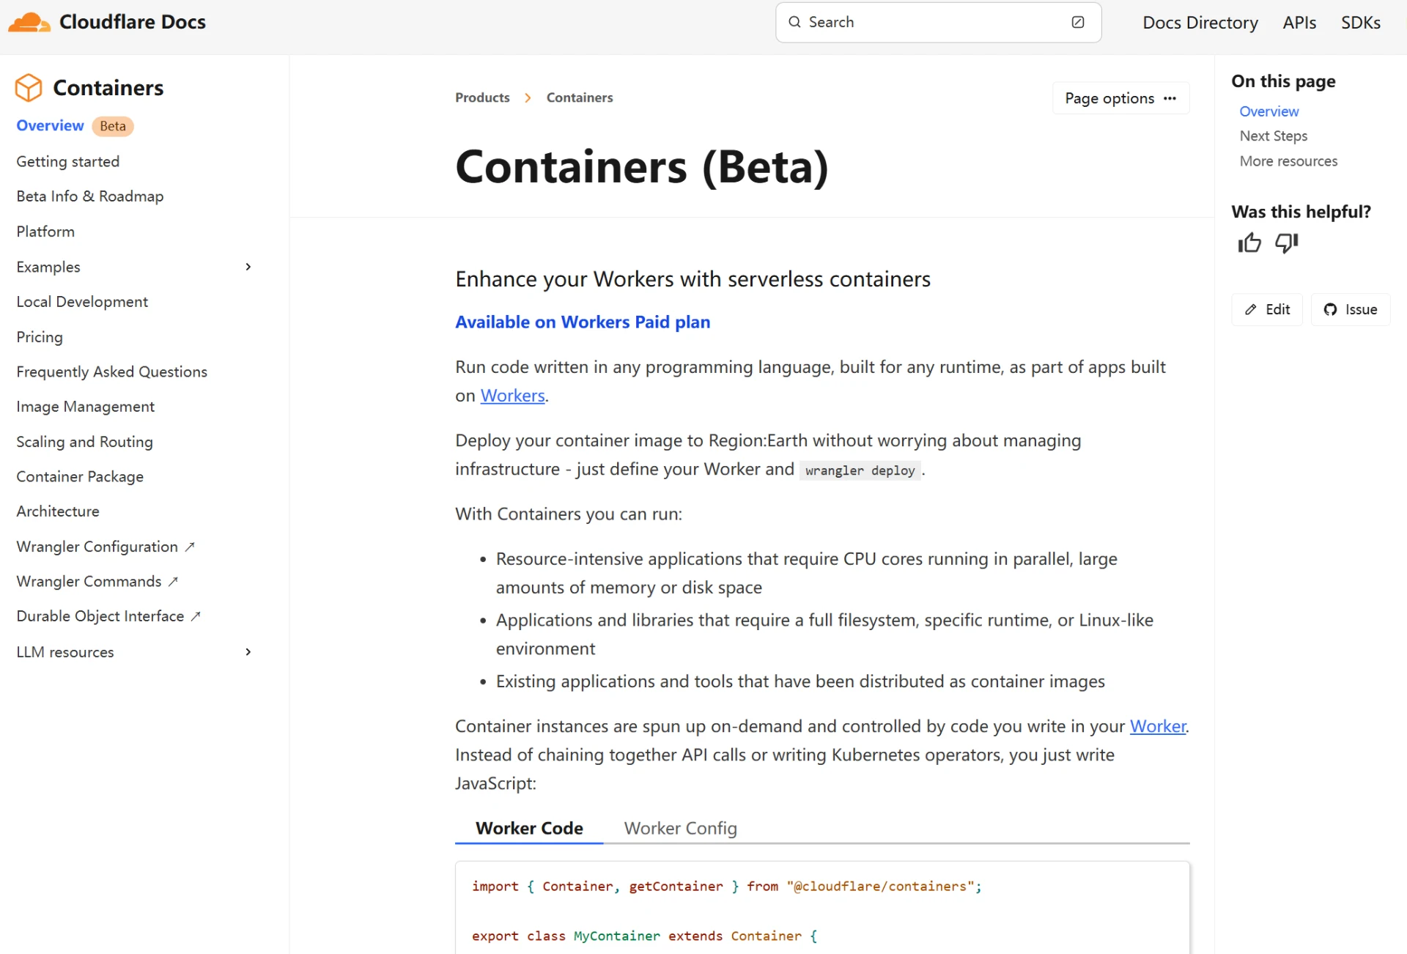1407x954 pixels.
Task: Click the Products breadcrumb
Action: tap(482, 97)
